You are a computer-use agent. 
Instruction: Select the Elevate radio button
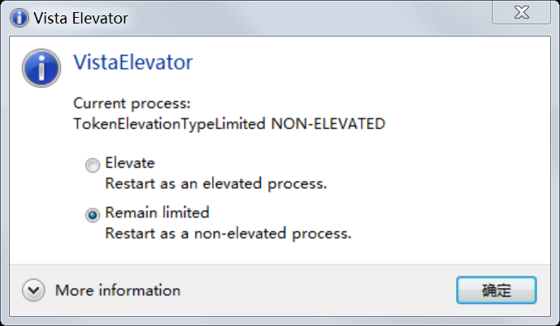(93, 165)
